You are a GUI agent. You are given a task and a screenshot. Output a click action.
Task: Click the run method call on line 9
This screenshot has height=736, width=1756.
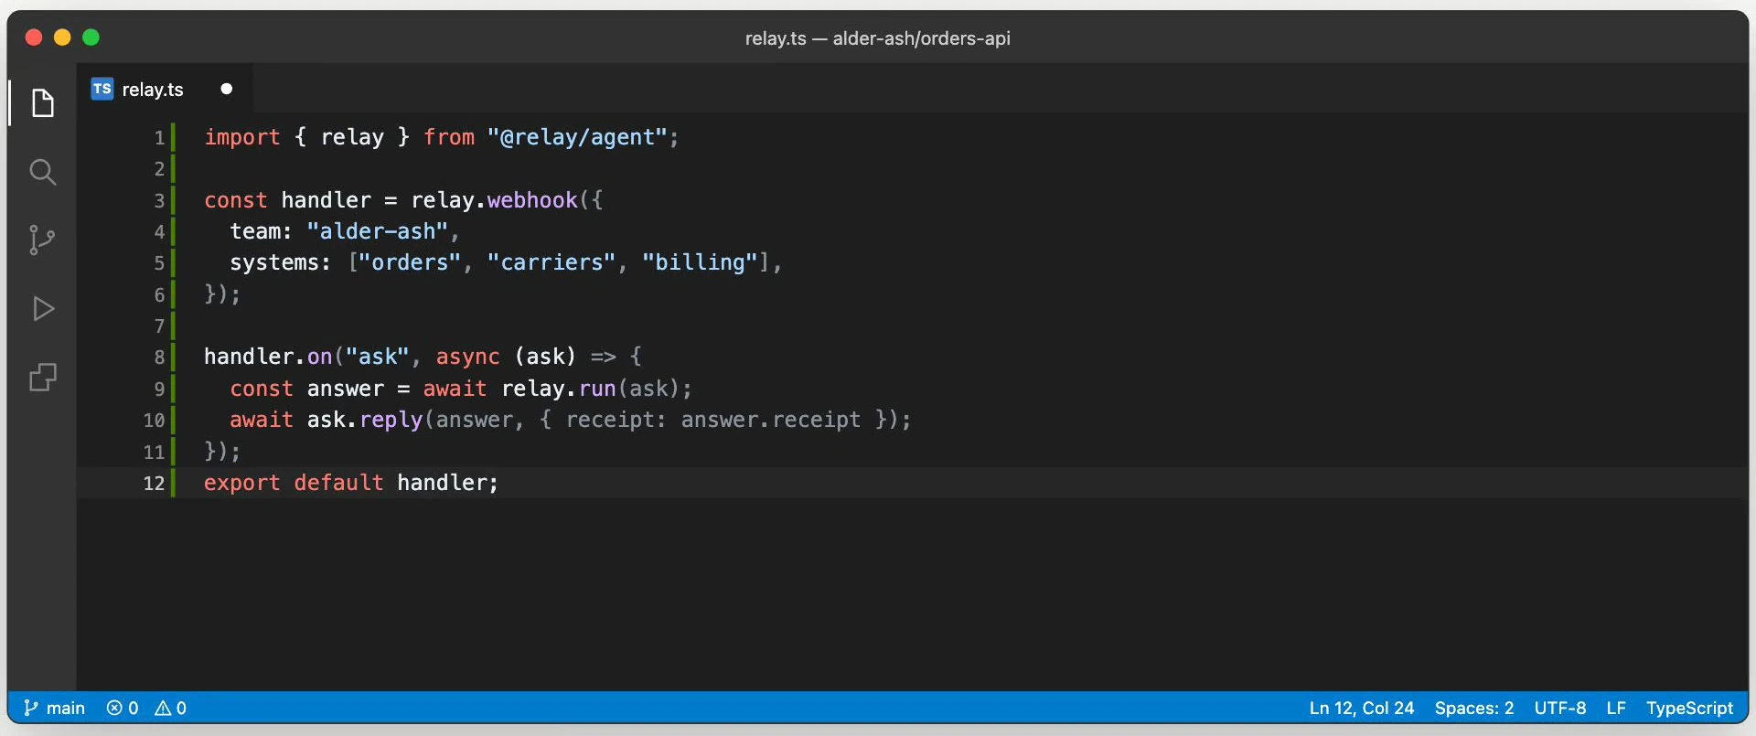(597, 389)
